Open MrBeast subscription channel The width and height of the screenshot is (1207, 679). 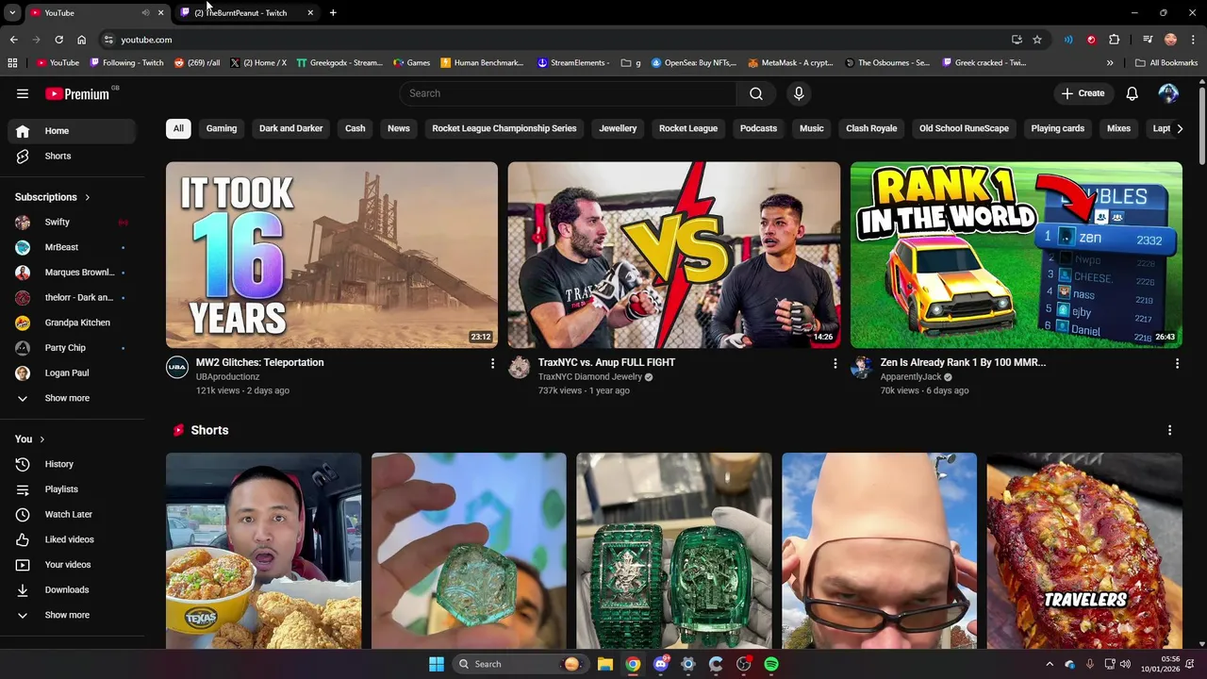(72, 247)
